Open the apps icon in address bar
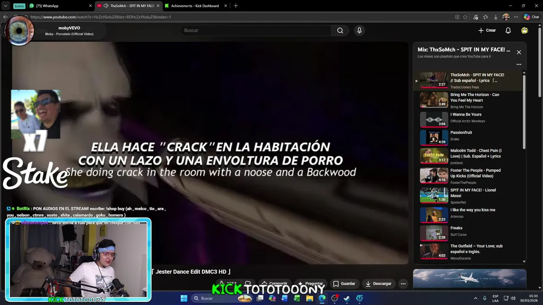The image size is (543, 305). [457, 17]
